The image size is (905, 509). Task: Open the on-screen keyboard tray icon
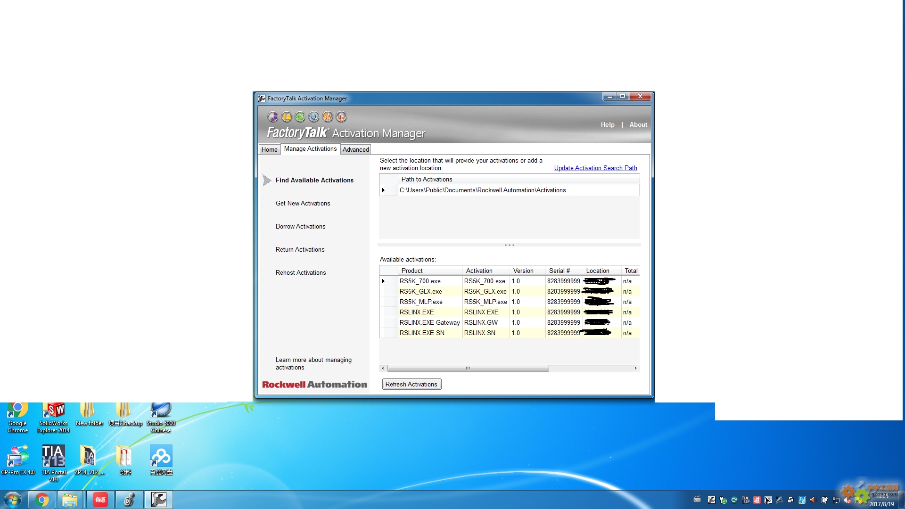tap(697, 500)
